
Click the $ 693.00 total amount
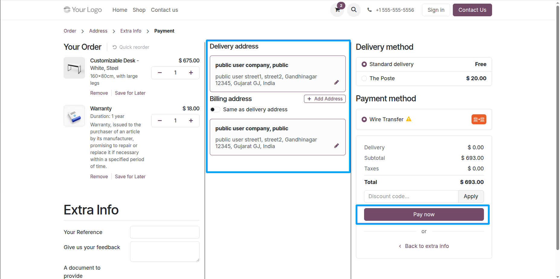coord(472,182)
